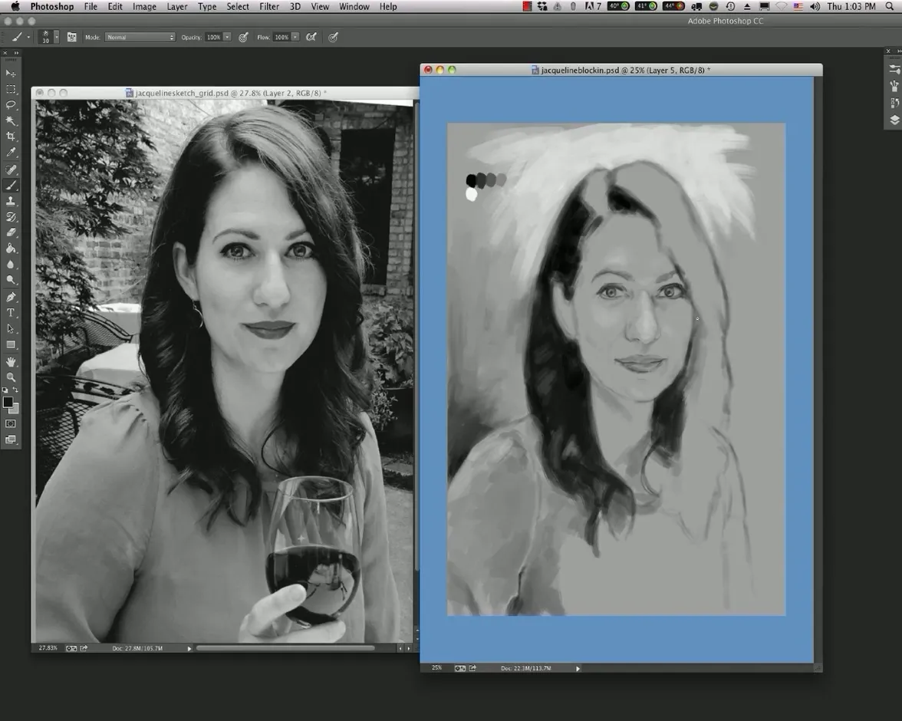
Task: Enable airbrush style build-up
Action: point(311,37)
